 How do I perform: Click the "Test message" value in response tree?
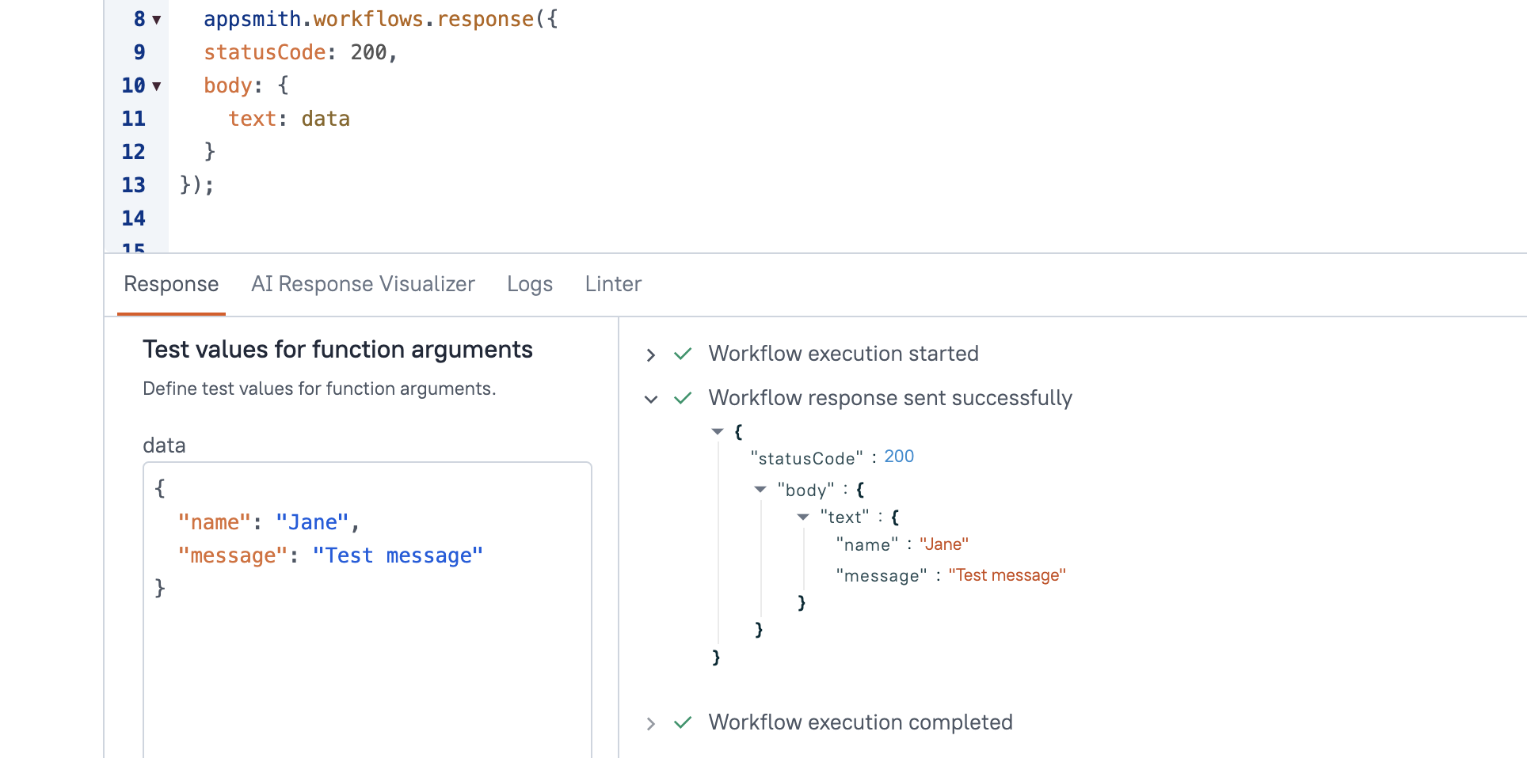click(1007, 575)
